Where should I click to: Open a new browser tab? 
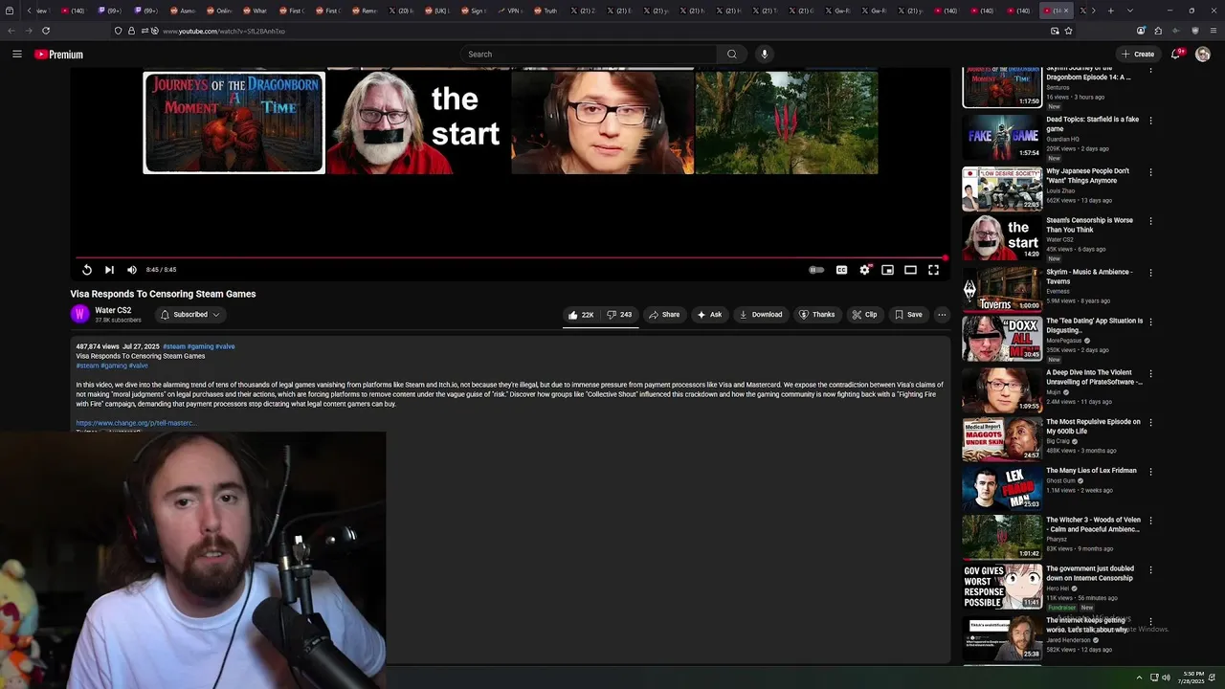click(x=1110, y=11)
